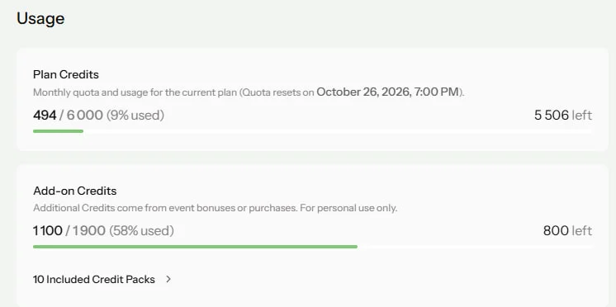Click the 1 100 / 1 900 usage figure
616x307 pixels.
tap(69, 230)
